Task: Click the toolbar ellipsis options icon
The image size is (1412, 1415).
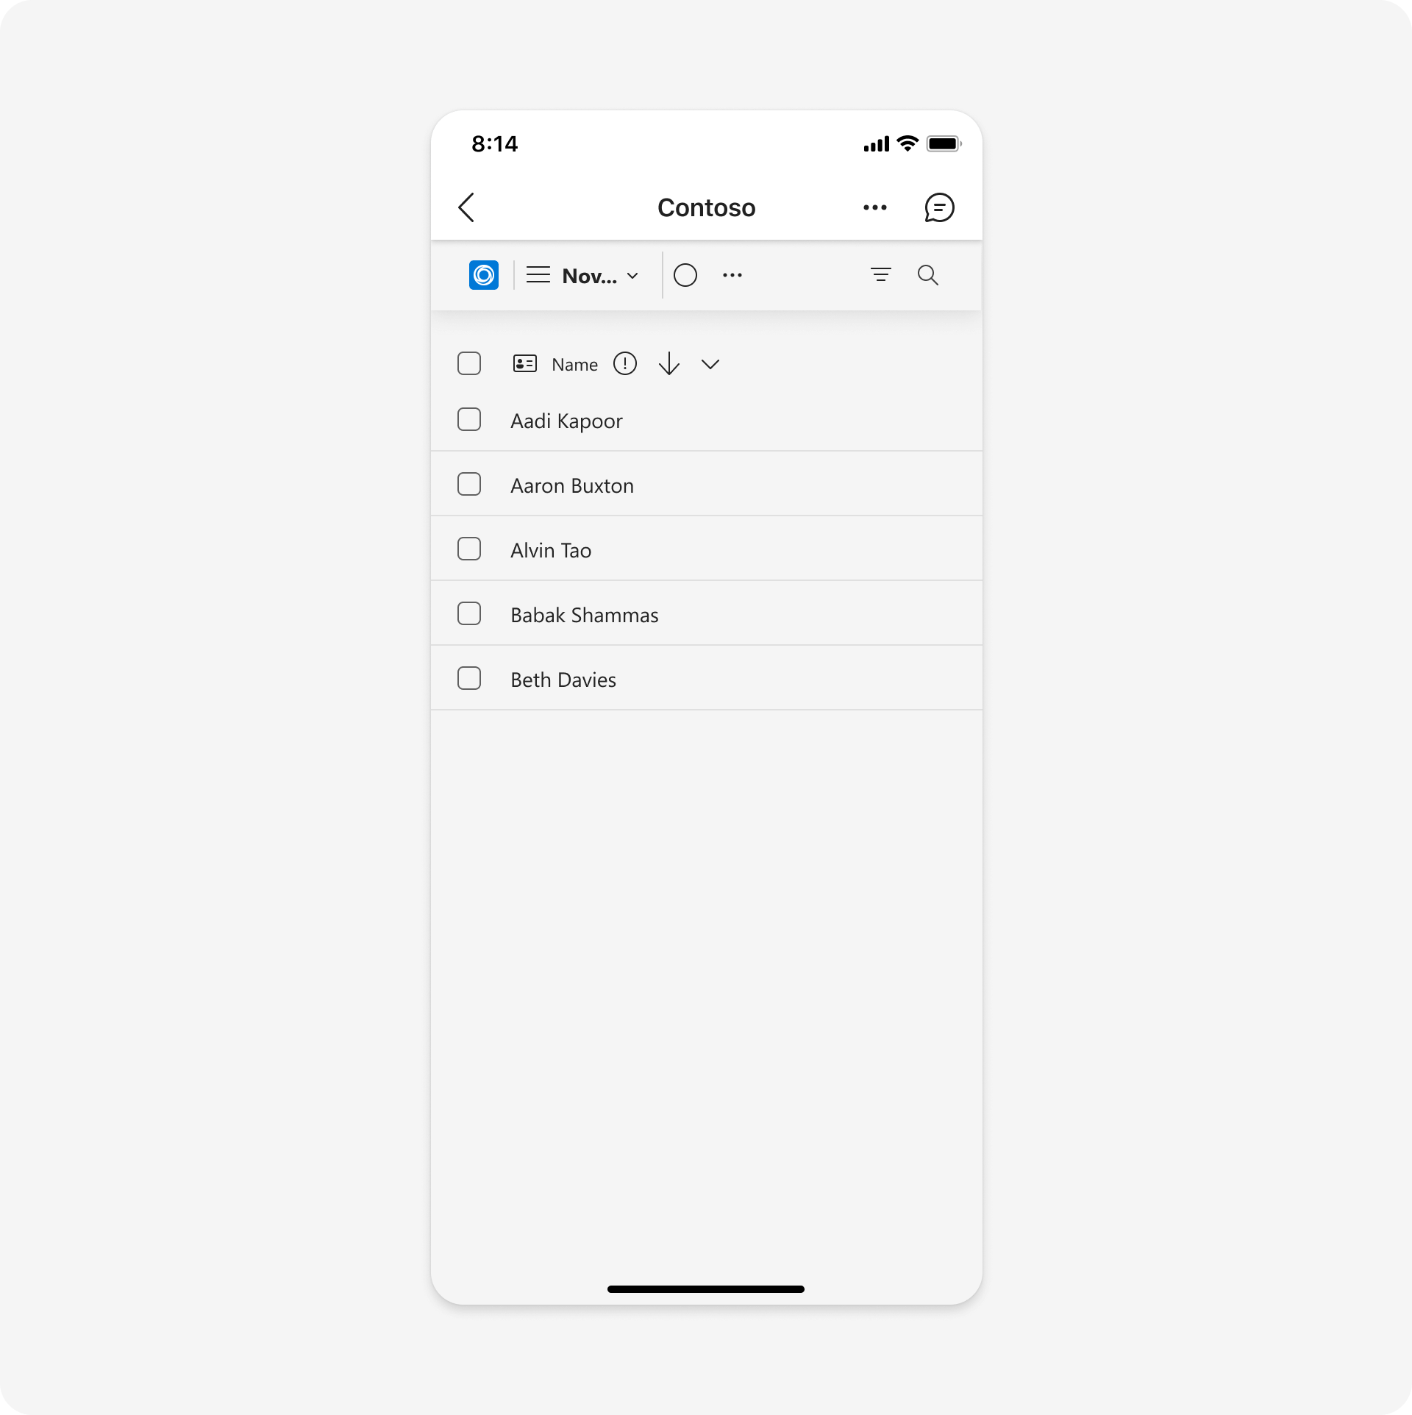Action: pos(732,274)
